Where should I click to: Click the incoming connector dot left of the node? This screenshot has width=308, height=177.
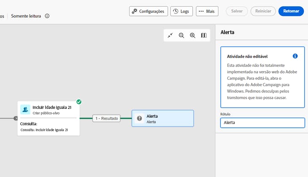[16, 118]
